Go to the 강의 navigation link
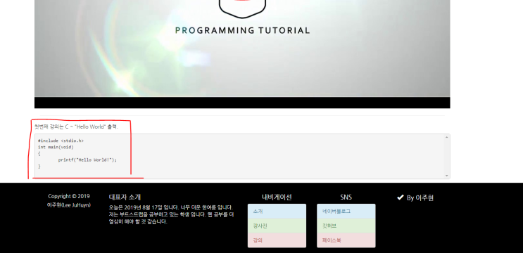 pos(277,240)
